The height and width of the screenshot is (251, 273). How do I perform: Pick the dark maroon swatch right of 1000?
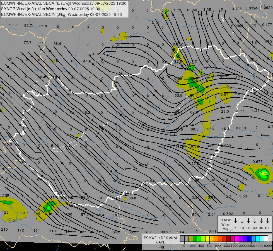pyautogui.click(x=229, y=239)
